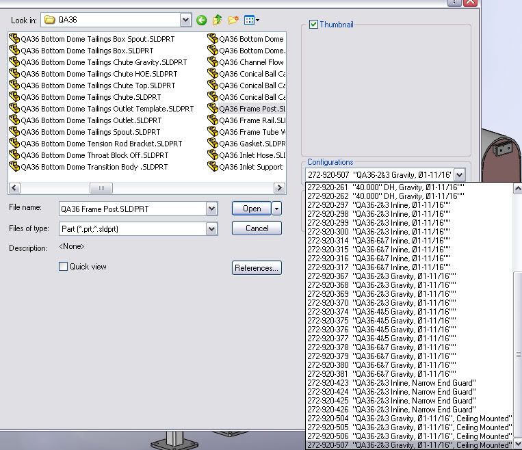Open the Views menu icon

click(x=252, y=20)
